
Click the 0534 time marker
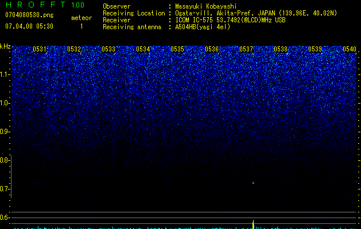[143, 49]
